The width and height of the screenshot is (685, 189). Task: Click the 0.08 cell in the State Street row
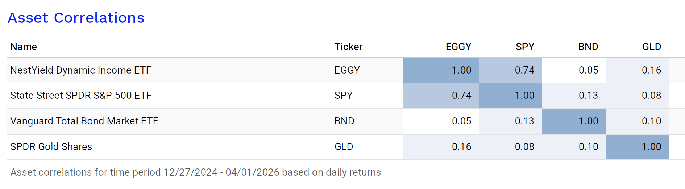click(x=651, y=95)
